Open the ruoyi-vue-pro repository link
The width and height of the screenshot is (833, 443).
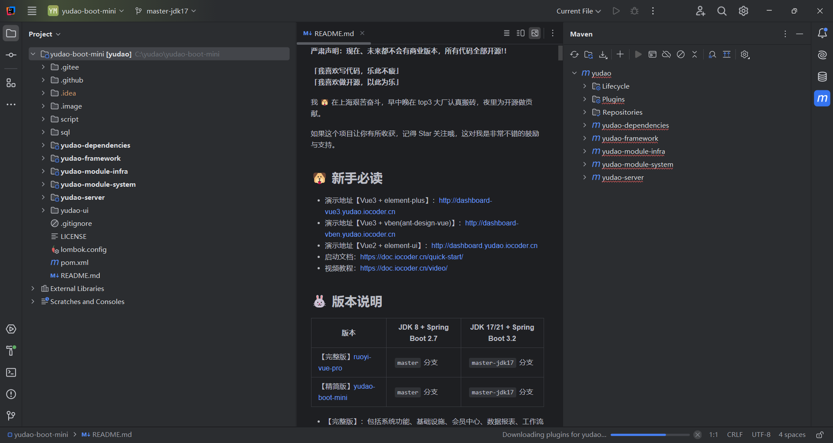tap(344, 363)
